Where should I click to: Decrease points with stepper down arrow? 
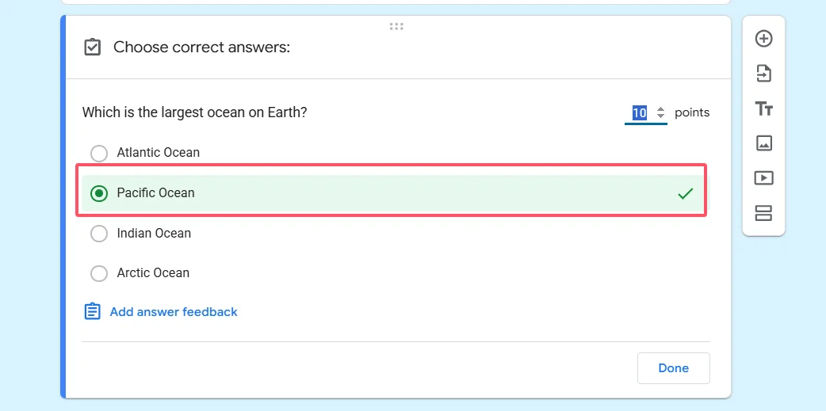[660, 117]
